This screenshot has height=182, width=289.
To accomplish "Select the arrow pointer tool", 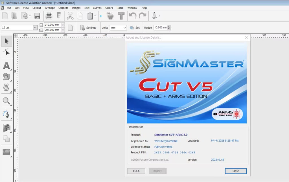I will 7,41.
